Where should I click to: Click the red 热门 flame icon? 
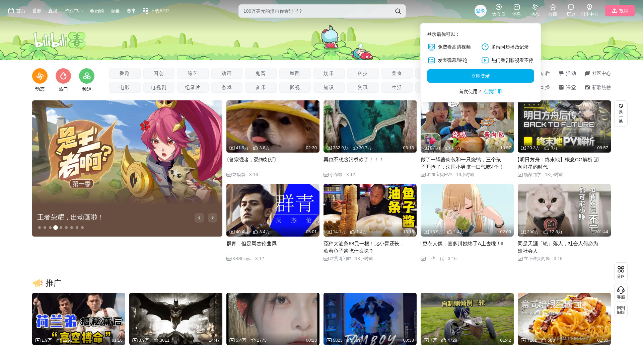(63, 76)
